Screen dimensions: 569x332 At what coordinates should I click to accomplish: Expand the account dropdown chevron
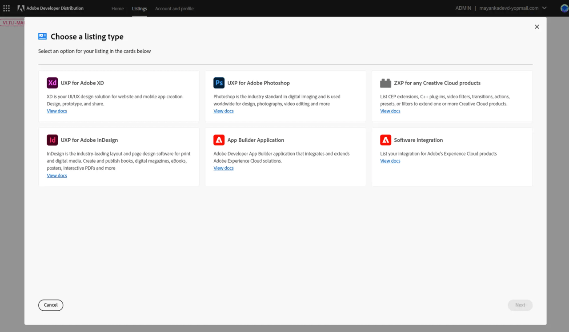pos(545,8)
